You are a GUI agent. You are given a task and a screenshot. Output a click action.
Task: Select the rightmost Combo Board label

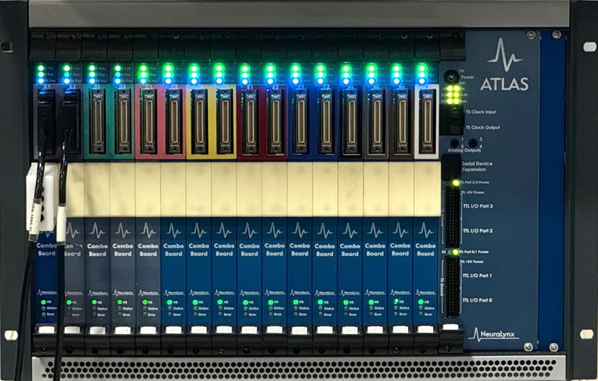click(425, 249)
